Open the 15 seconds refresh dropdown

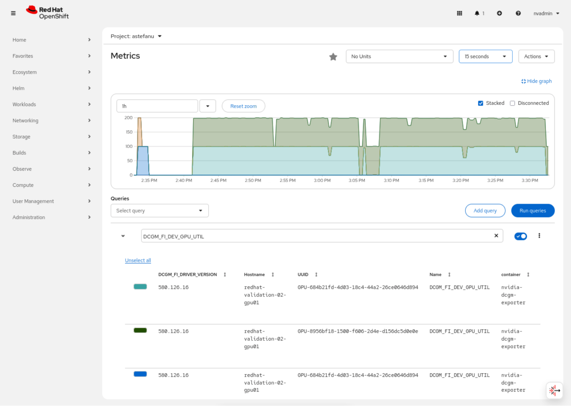[485, 57]
